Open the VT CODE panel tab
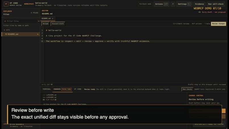Viewport: 229px width, 129px height. pyautogui.click(x=78, y=89)
